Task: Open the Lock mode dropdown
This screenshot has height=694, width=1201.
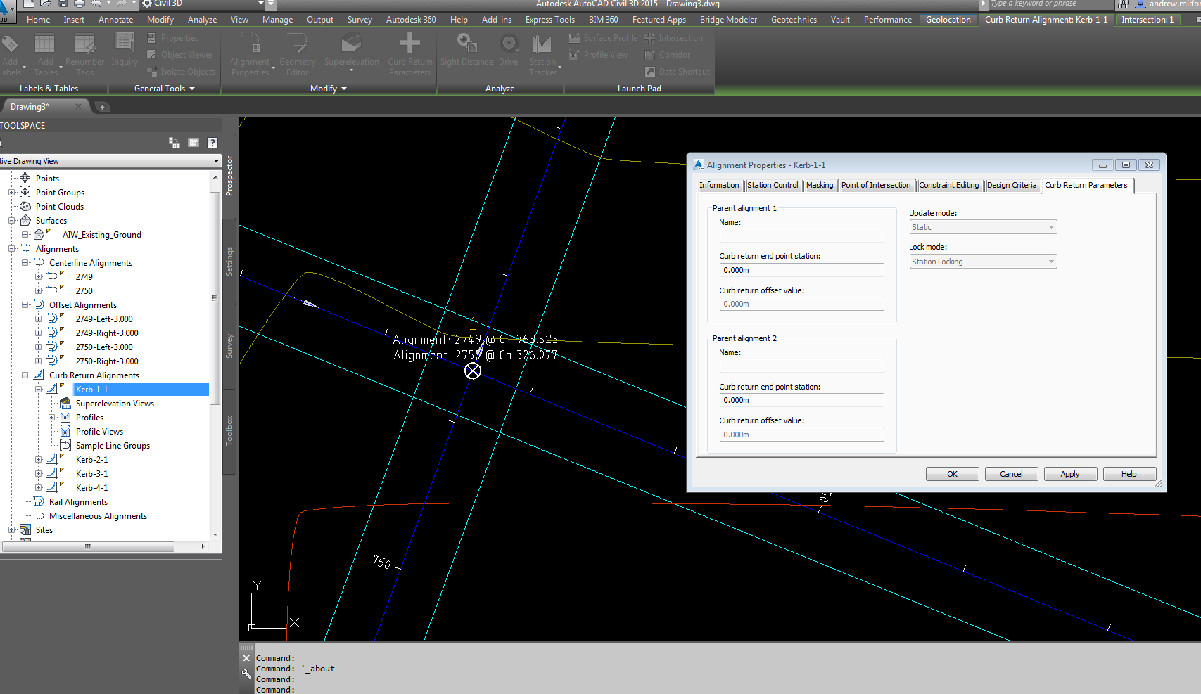Action: [x=982, y=262]
